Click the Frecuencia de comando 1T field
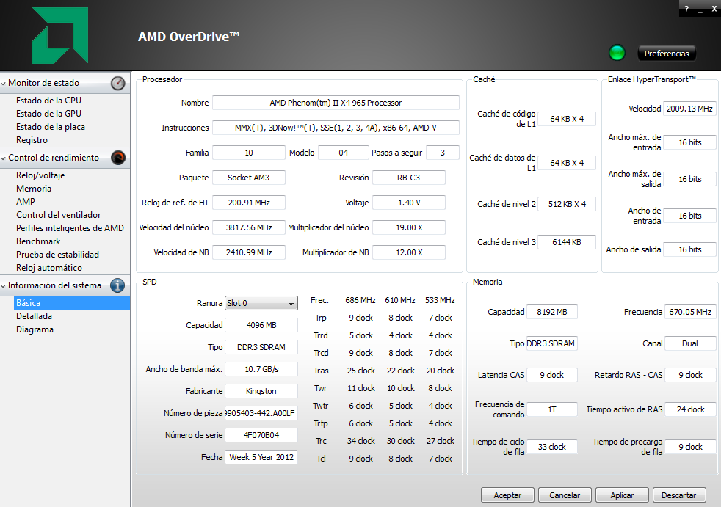Viewport: 721px width, 507px height. 552,409
